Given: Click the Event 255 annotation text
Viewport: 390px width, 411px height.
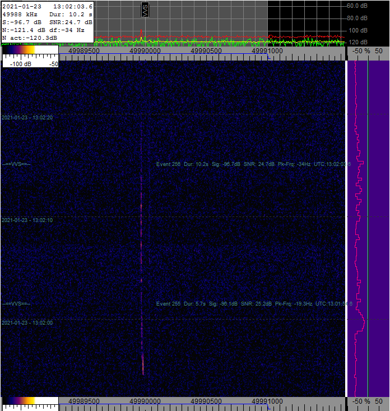Looking at the screenshot, I should point(254,303).
